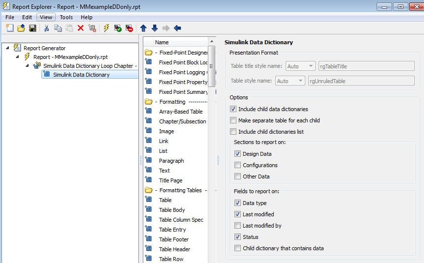Move the component up with the blue up arrow
The height and width of the screenshot is (263, 424).
click(x=143, y=28)
